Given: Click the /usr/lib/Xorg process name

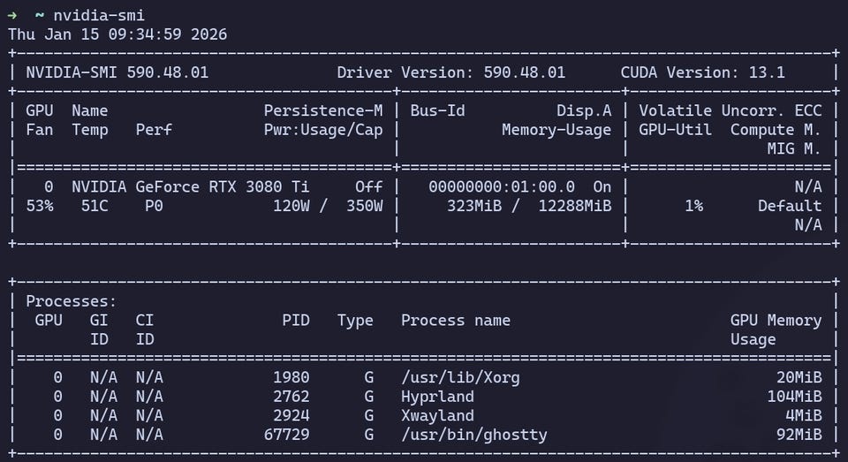Looking at the screenshot, I should [x=460, y=377].
